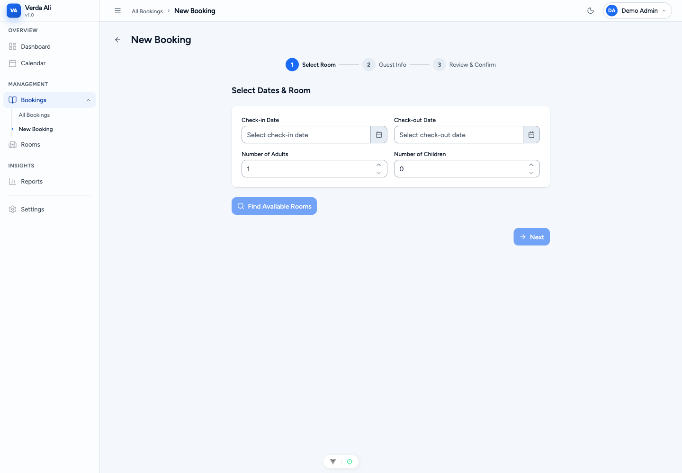Click the green inspector target icon
This screenshot has width=682, height=473.
(x=350, y=462)
